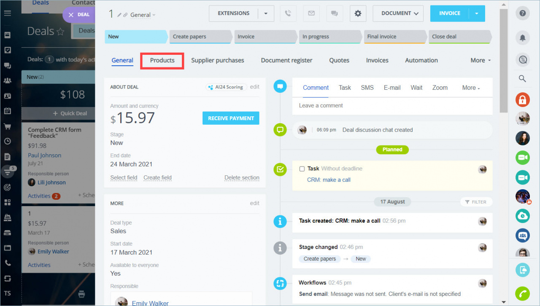540x306 pixels.
Task: Open the four-squares applications icon in left sidebar
Action: pos(7,202)
